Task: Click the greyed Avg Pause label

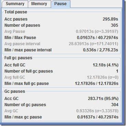Action: [x=15, y=32]
